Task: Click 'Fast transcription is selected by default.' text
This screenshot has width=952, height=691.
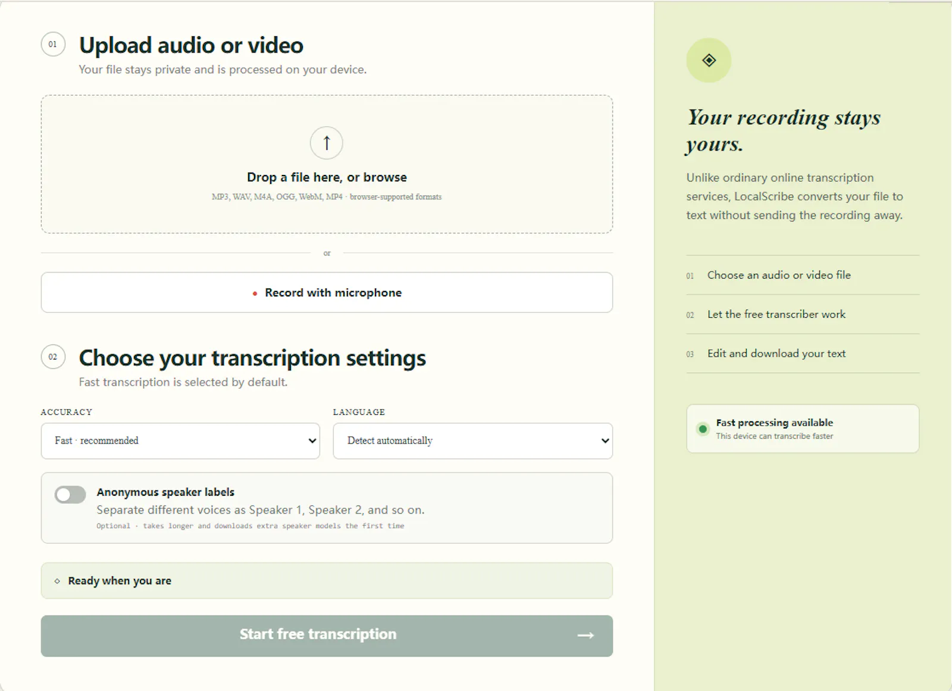Action: [x=183, y=382]
